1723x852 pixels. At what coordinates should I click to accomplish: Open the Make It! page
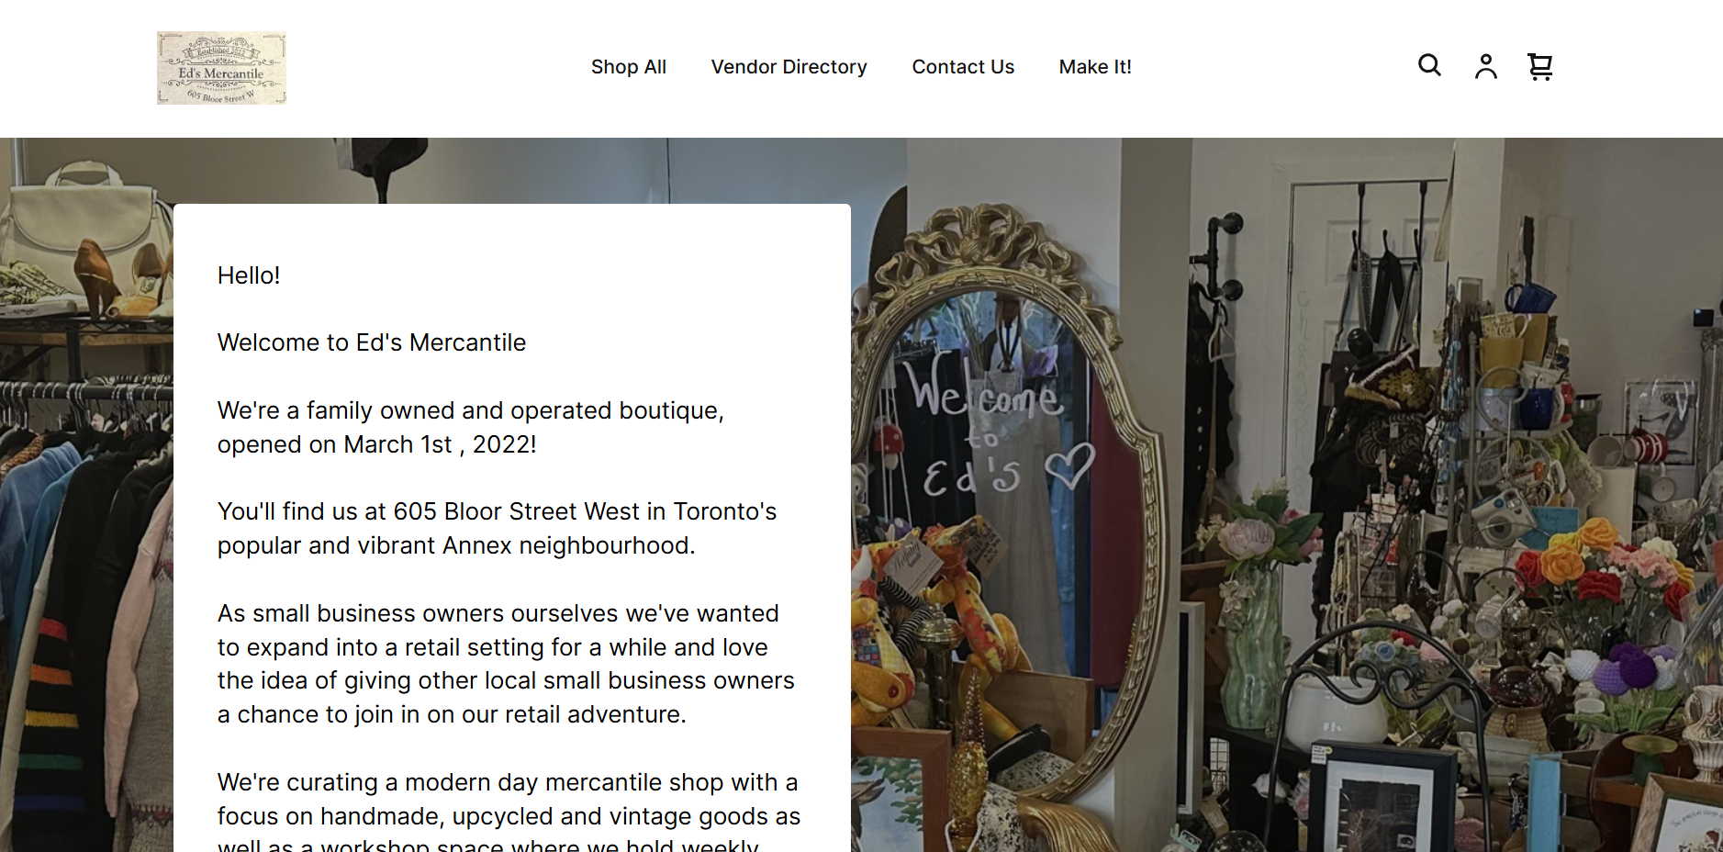1095,67
